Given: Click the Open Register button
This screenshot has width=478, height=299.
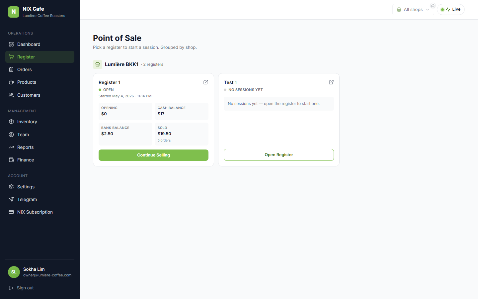Looking at the screenshot, I should pos(279,155).
